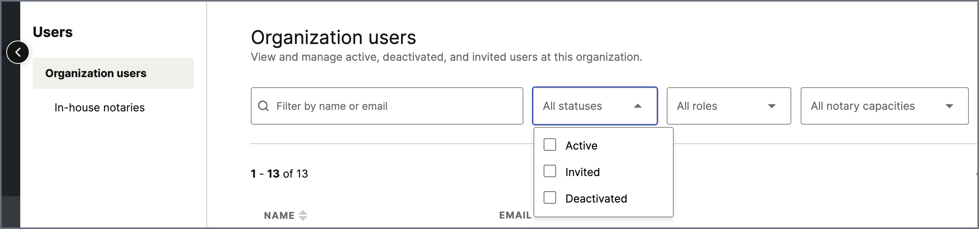Go to In-house notaries in the sidebar
This screenshot has width=979, height=229.
[x=100, y=107]
